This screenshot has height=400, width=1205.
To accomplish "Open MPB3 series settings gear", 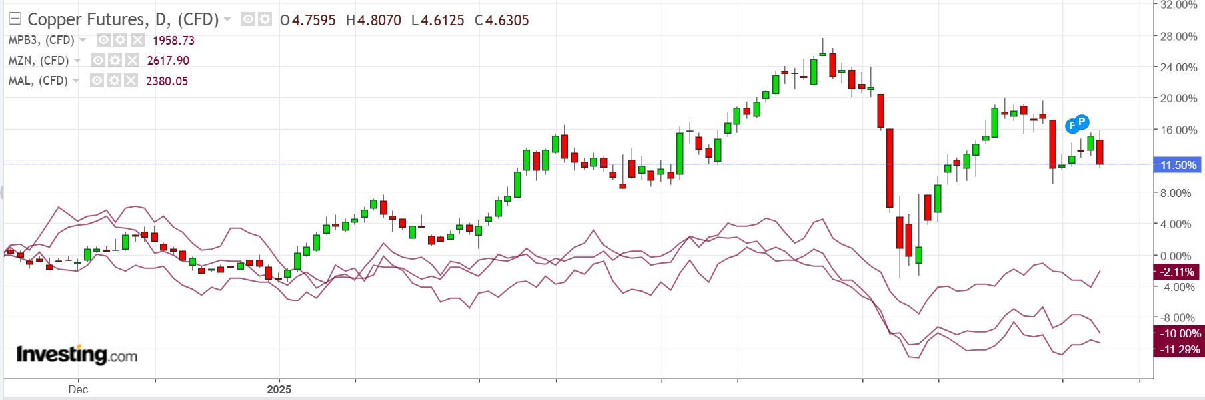I will pos(120,40).
